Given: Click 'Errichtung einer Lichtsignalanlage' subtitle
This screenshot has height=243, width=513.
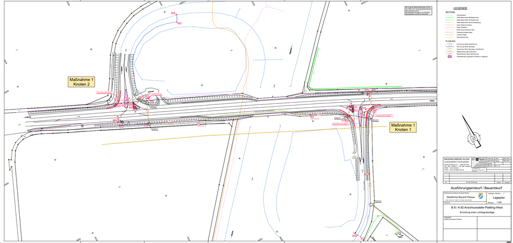Looking at the screenshot, I should point(477,213).
